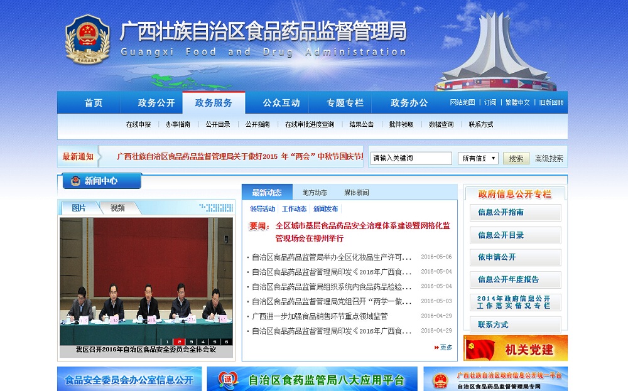Select slide number 4 in the photo carousel

203,342
